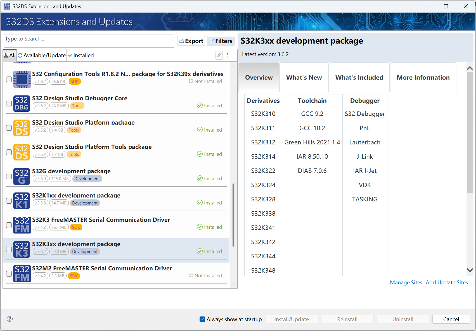Click the S32 Configuration Tools chip icon
Image resolution: width=476 pixels, height=331 pixels.
coord(22,79)
